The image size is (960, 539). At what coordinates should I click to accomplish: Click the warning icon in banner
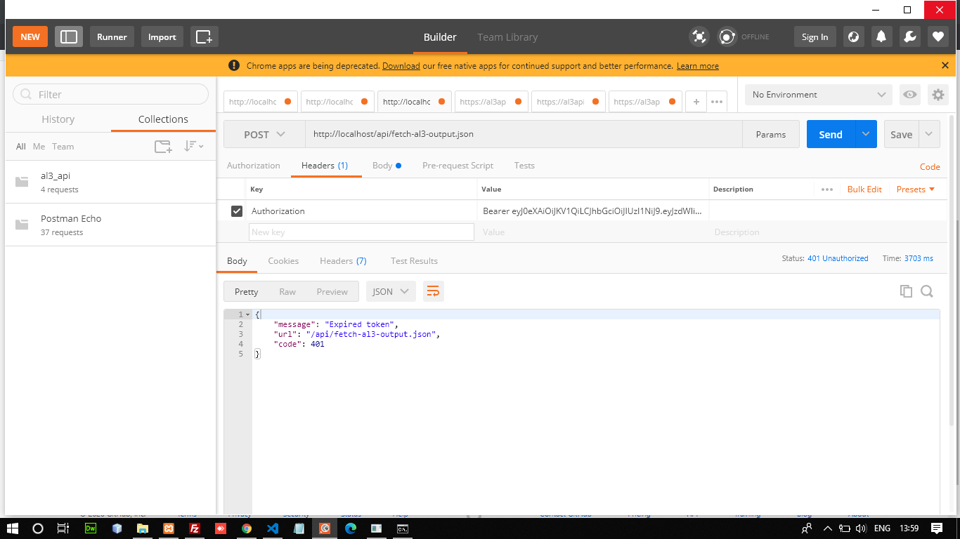[234, 65]
